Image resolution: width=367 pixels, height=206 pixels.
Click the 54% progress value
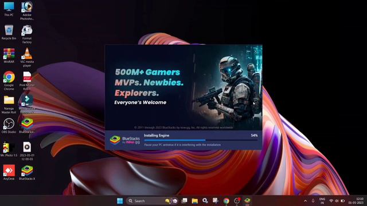pos(254,135)
